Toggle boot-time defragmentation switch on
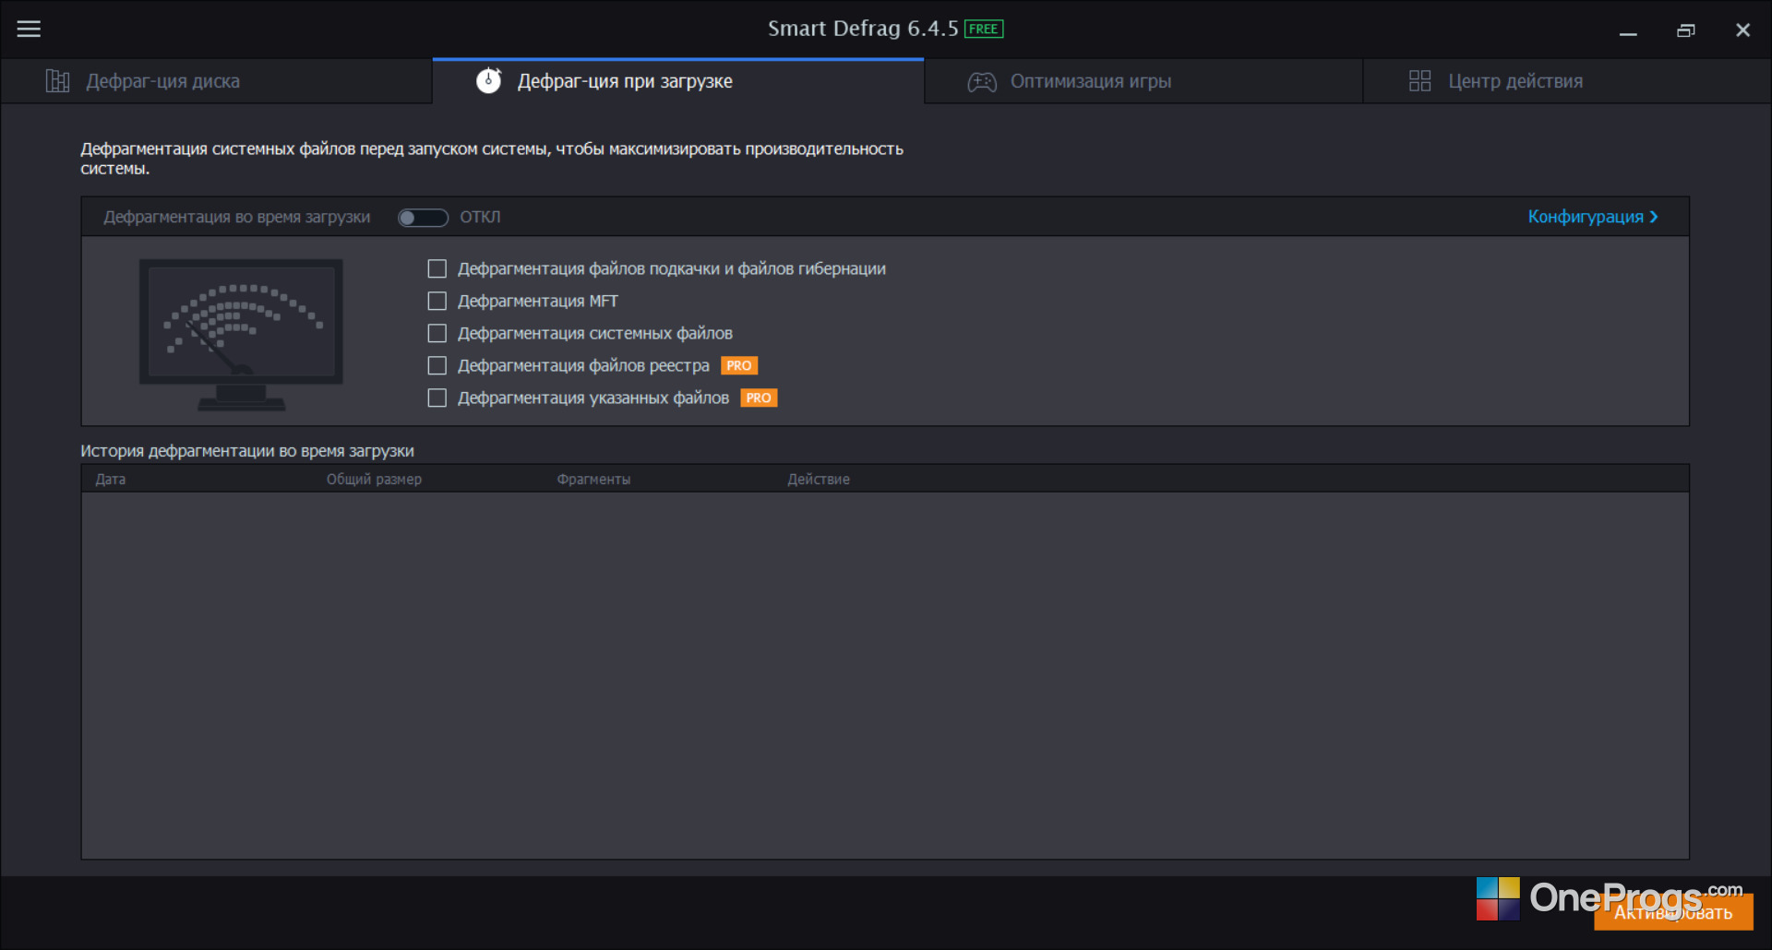 (423, 218)
